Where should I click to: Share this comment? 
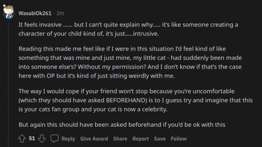[x=120, y=139]
